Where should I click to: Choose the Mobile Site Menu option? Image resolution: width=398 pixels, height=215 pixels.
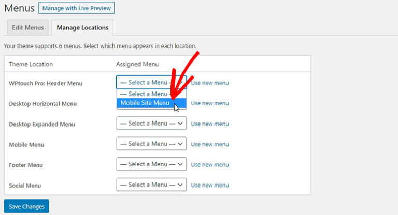pyautogui.click(x=145, y=103)
